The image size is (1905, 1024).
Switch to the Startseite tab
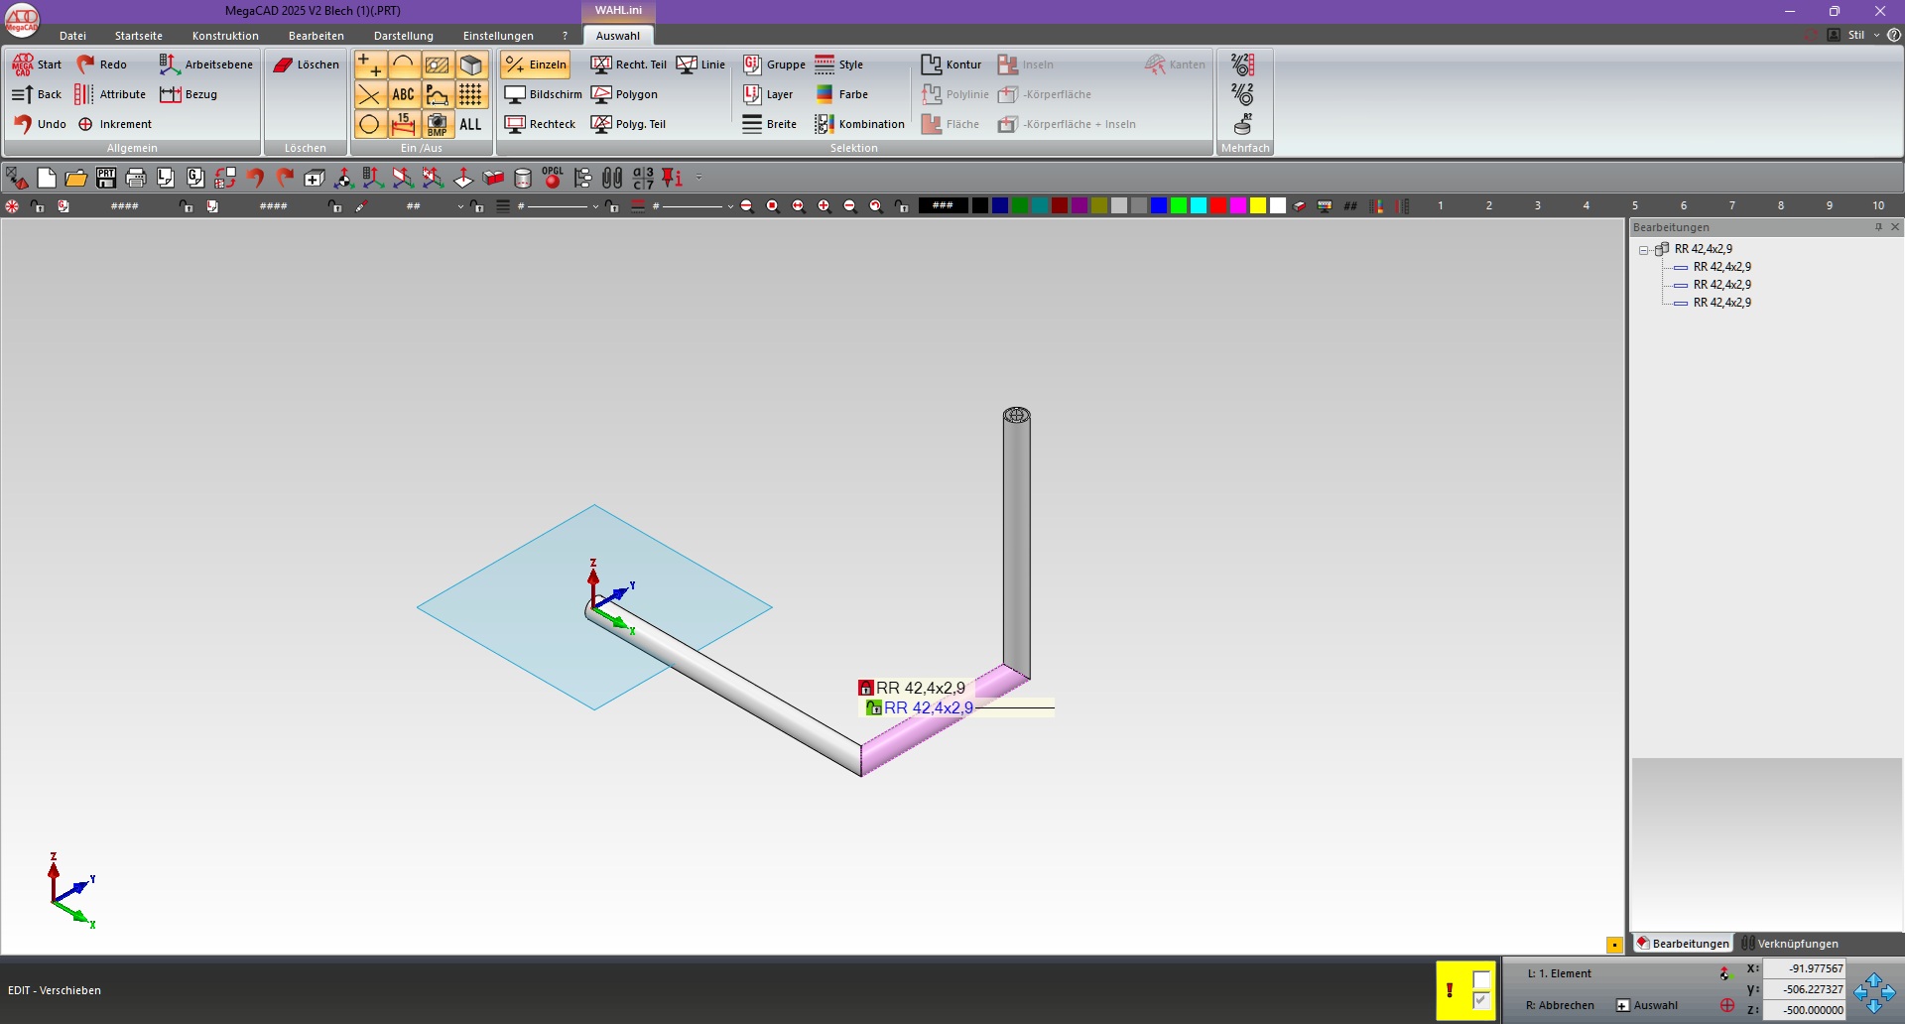139,36
